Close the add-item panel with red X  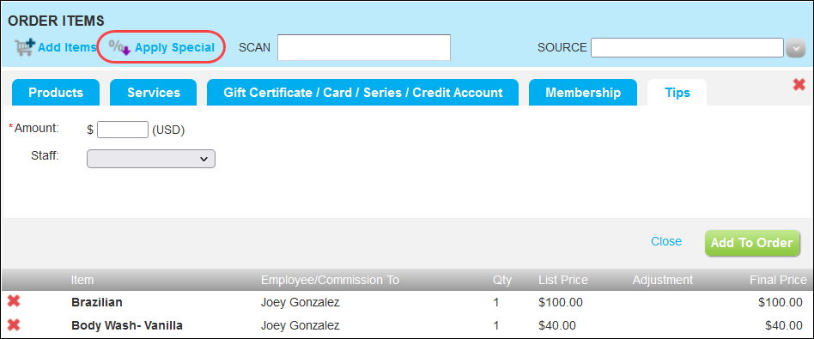click(x=799, y=85)
